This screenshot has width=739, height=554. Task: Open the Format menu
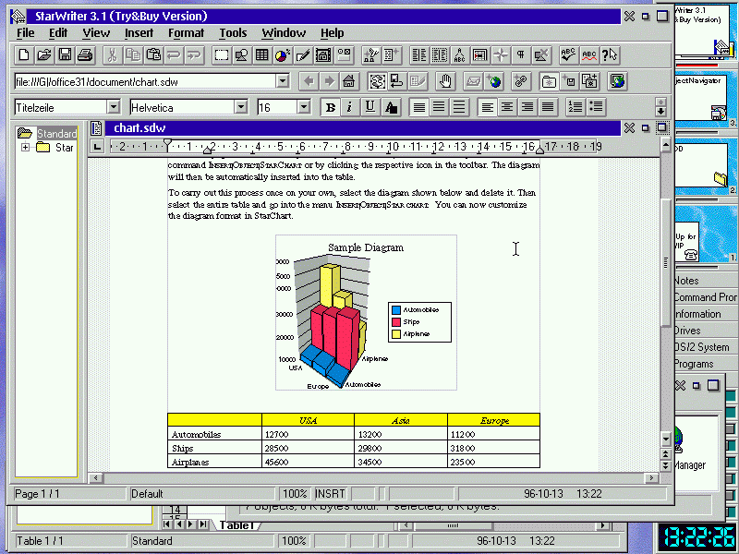pyautogui.click(x=187, y=33)
